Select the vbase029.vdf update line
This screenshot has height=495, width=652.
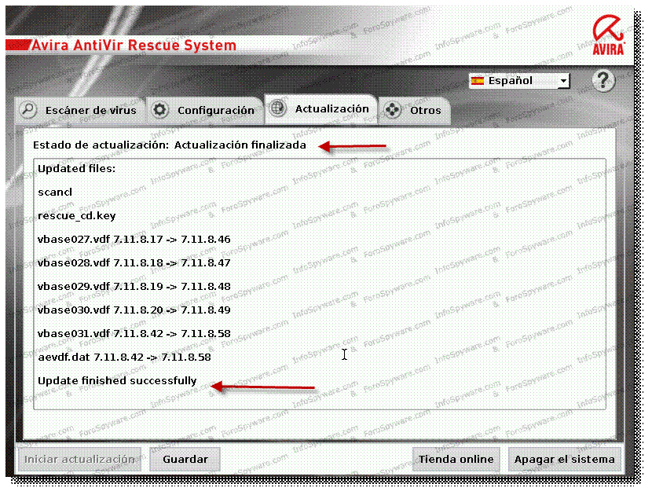coord(134,287)
